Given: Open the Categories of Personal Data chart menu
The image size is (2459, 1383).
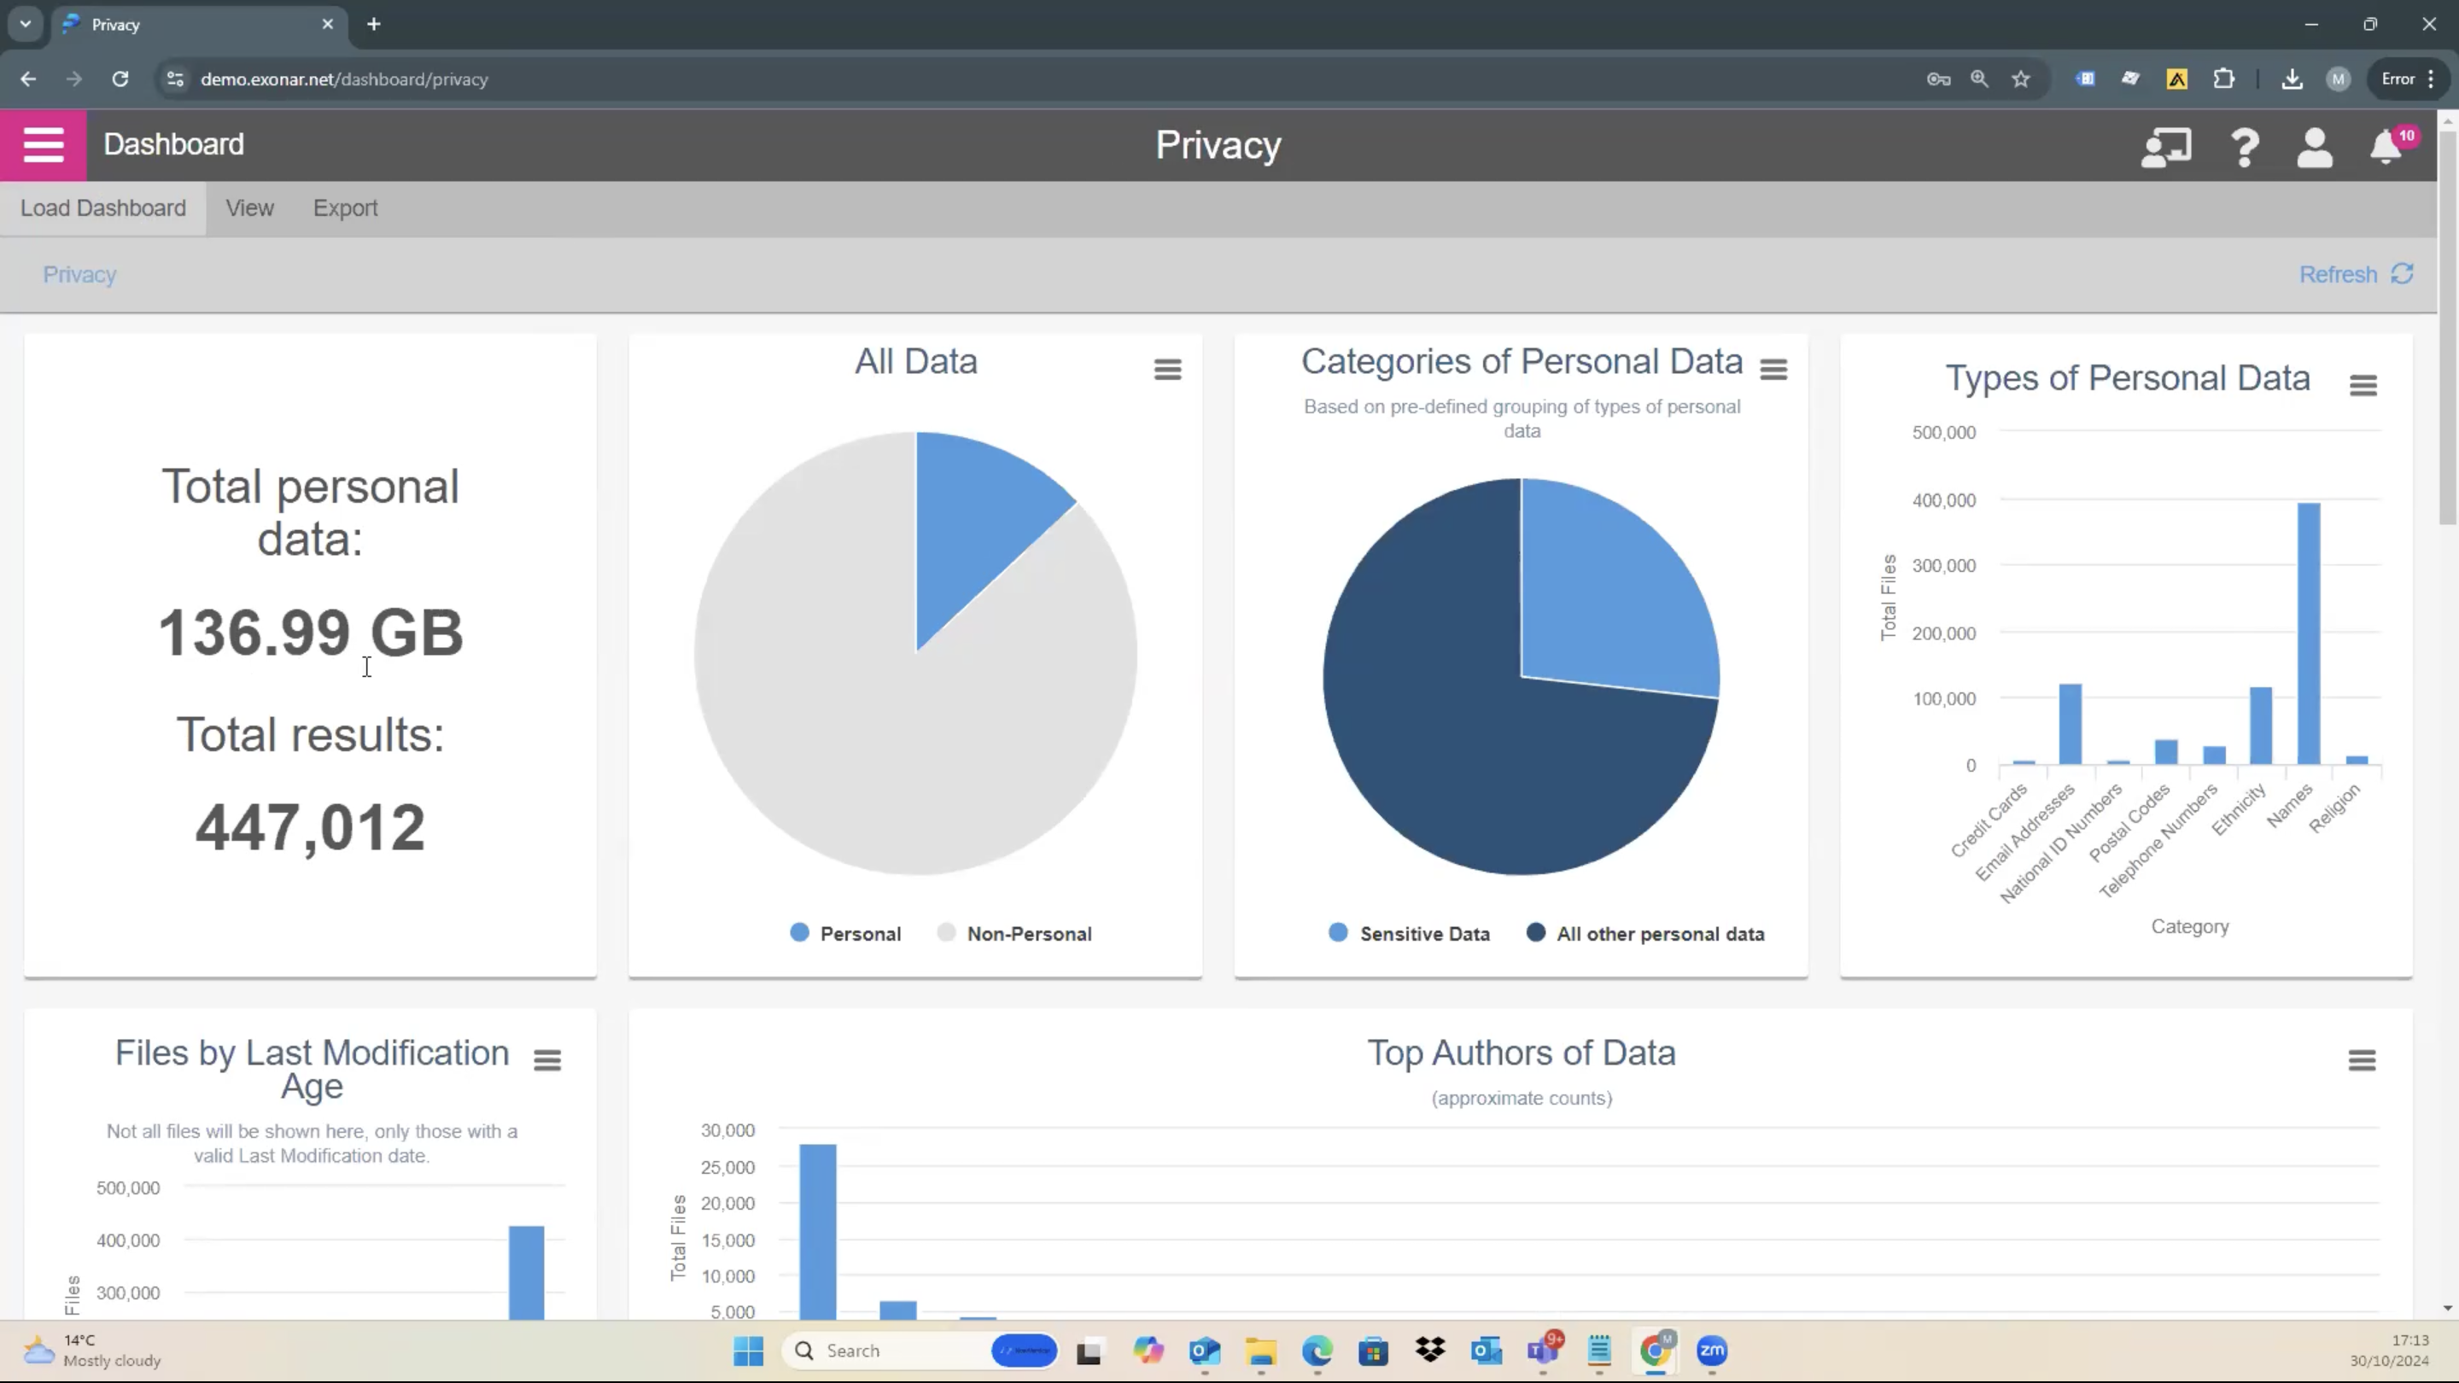Looking at the screenshot, I should pyautogui.click(x=1773, y=370).
